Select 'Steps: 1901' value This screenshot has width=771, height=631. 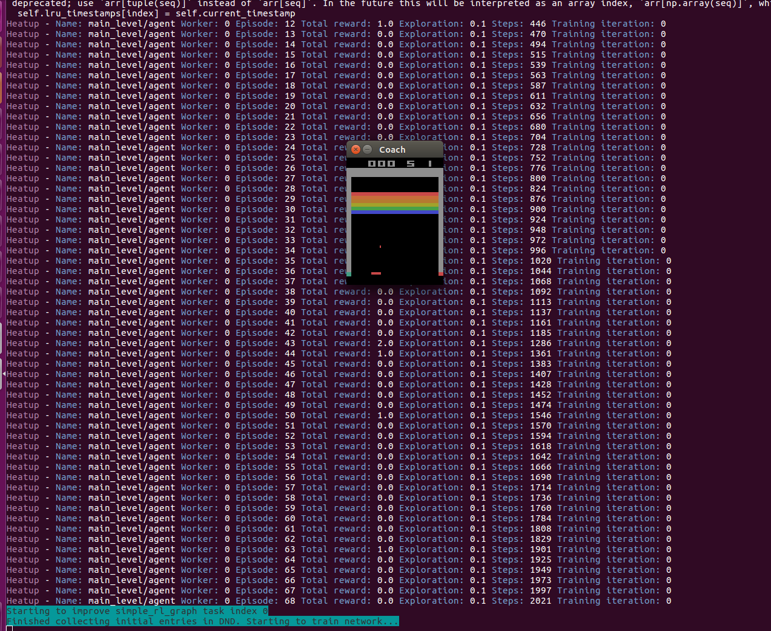[x=521, y=549]
